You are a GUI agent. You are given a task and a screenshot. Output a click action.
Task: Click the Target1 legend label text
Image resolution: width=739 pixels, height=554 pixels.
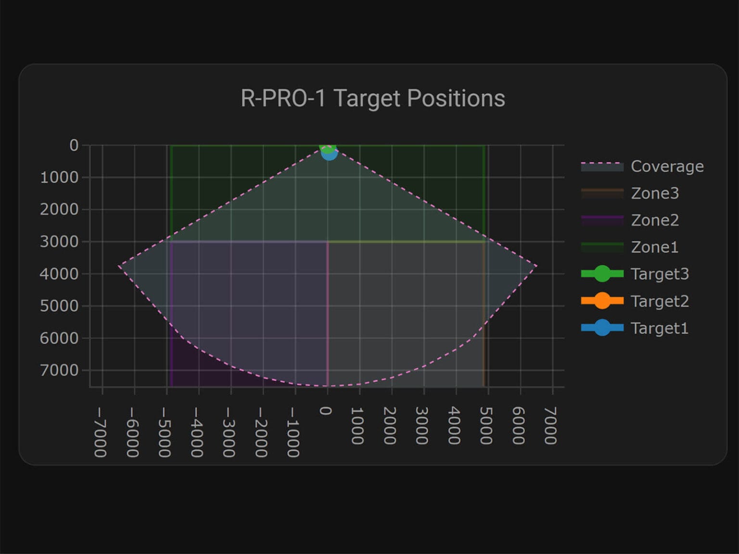tap(660, 328)
